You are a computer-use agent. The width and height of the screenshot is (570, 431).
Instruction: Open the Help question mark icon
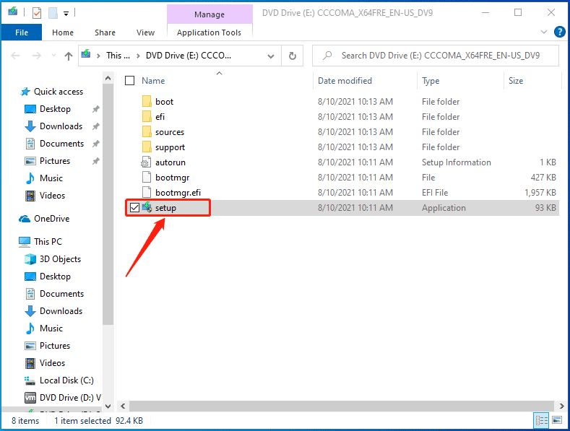(x=559, y=32)
